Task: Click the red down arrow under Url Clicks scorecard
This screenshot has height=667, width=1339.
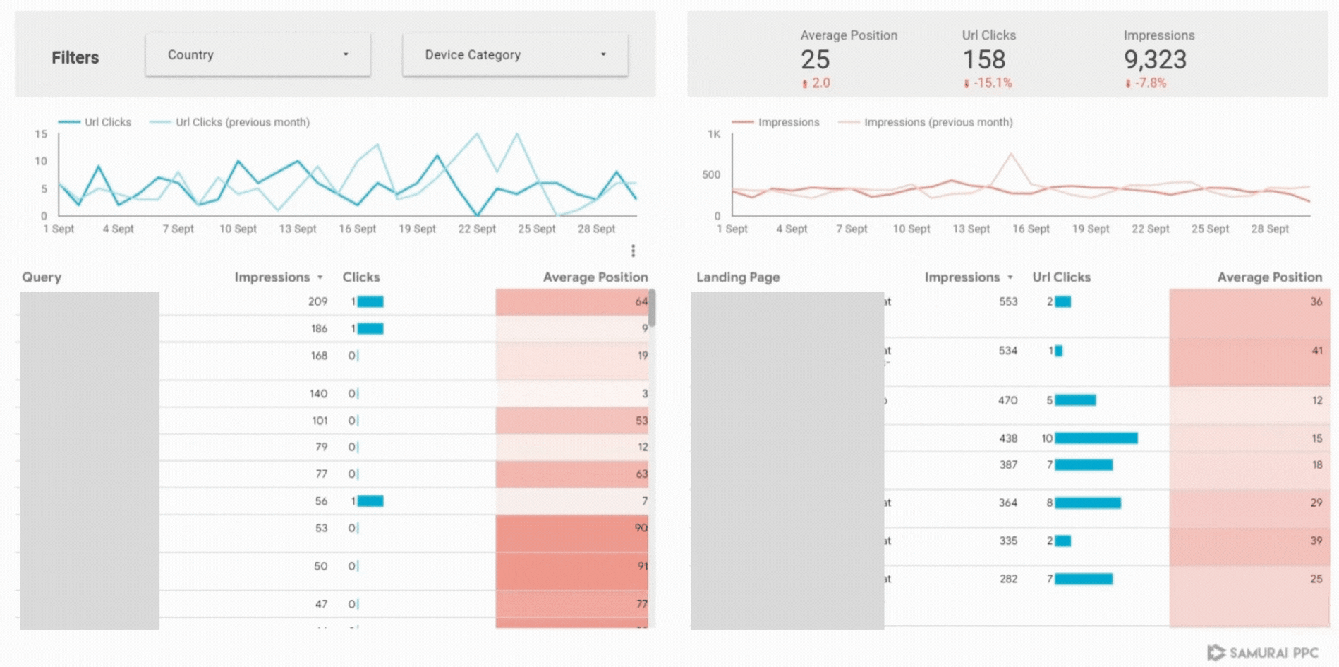Action: pos(967,83)
